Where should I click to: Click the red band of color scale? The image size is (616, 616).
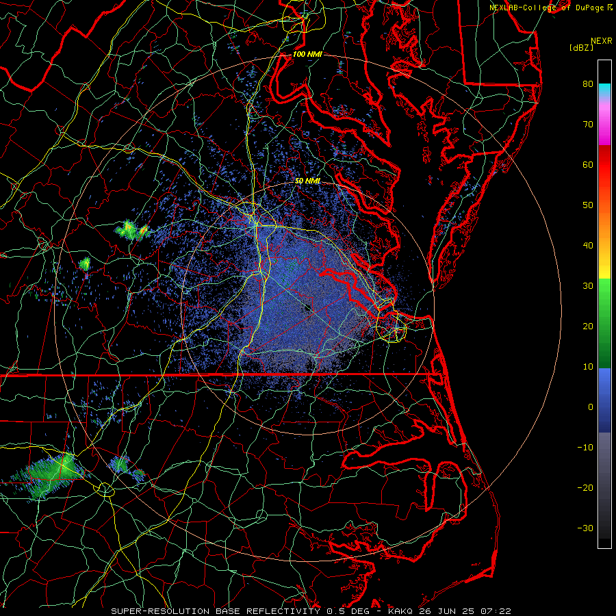click(604, 165)
